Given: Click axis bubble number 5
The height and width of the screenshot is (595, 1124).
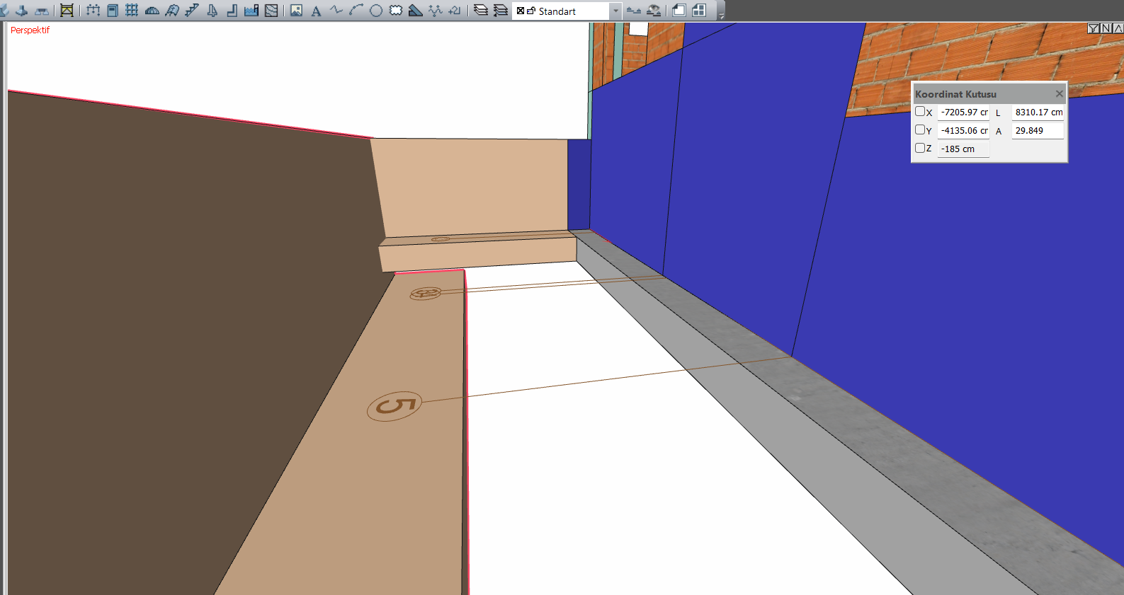Looking at the screenshot, I should point(394,407).
